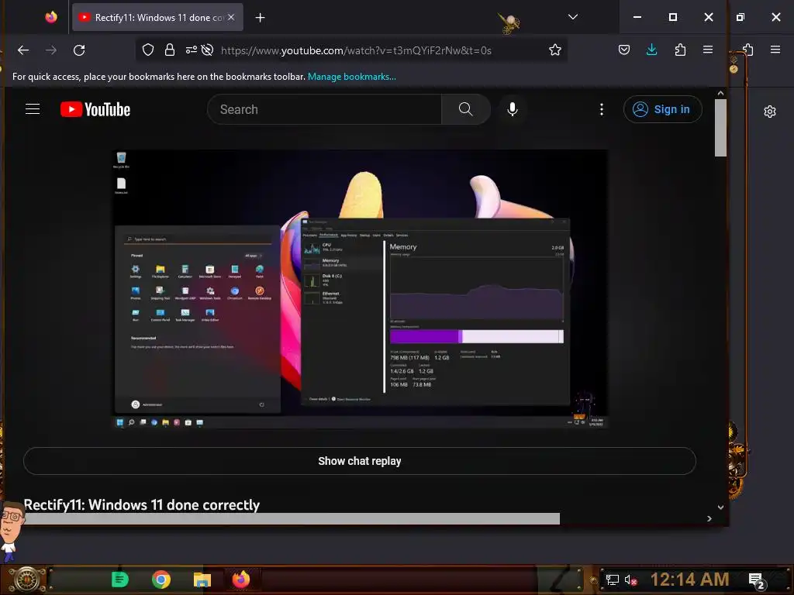Open background window's hamburger menu
794x595 pixels.
775,50
